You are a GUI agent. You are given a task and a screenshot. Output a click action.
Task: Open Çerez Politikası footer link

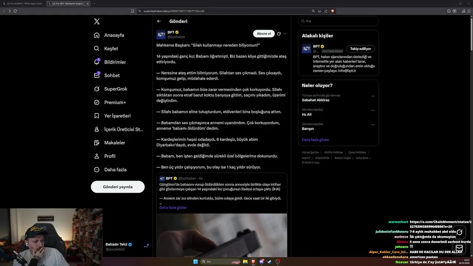point(357,152)
